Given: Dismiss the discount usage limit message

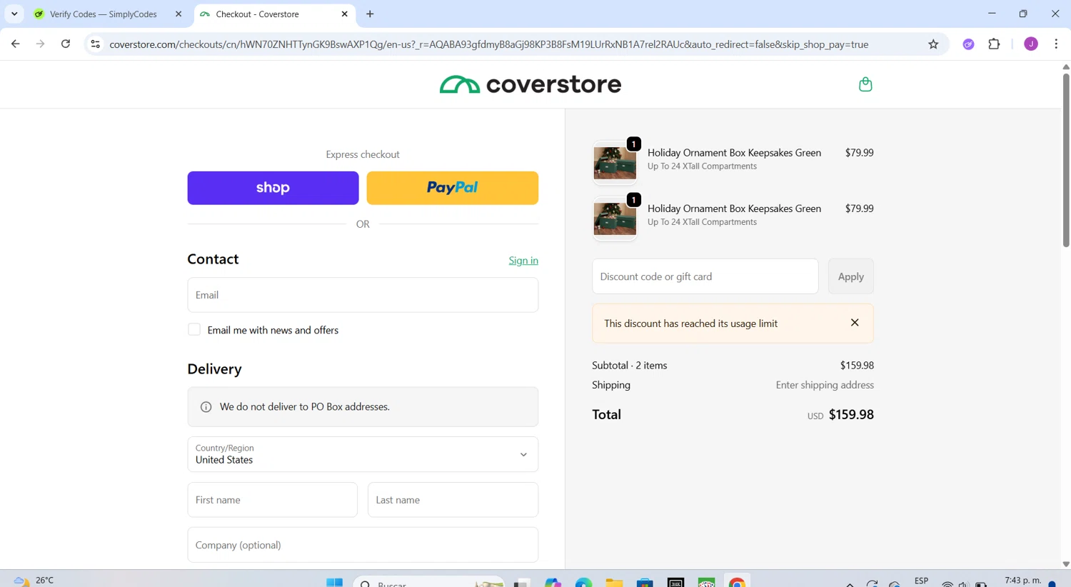Looking at the screenshot, I should [x=855, y=323].
